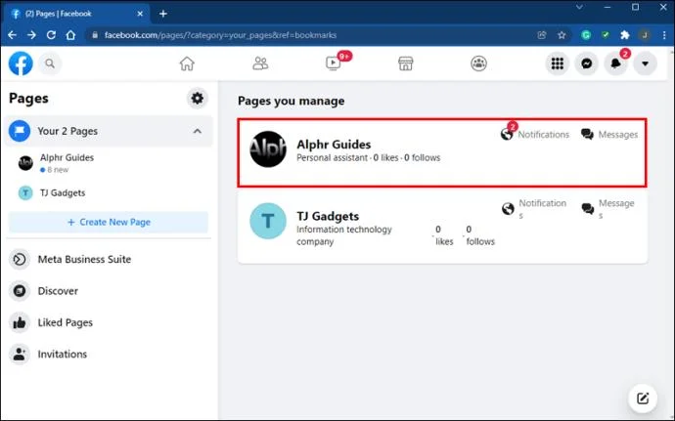The width and height of the screenshot is (675, 421).
Task: Bookmark page with the star icon
Action: [x=562, y=35]
